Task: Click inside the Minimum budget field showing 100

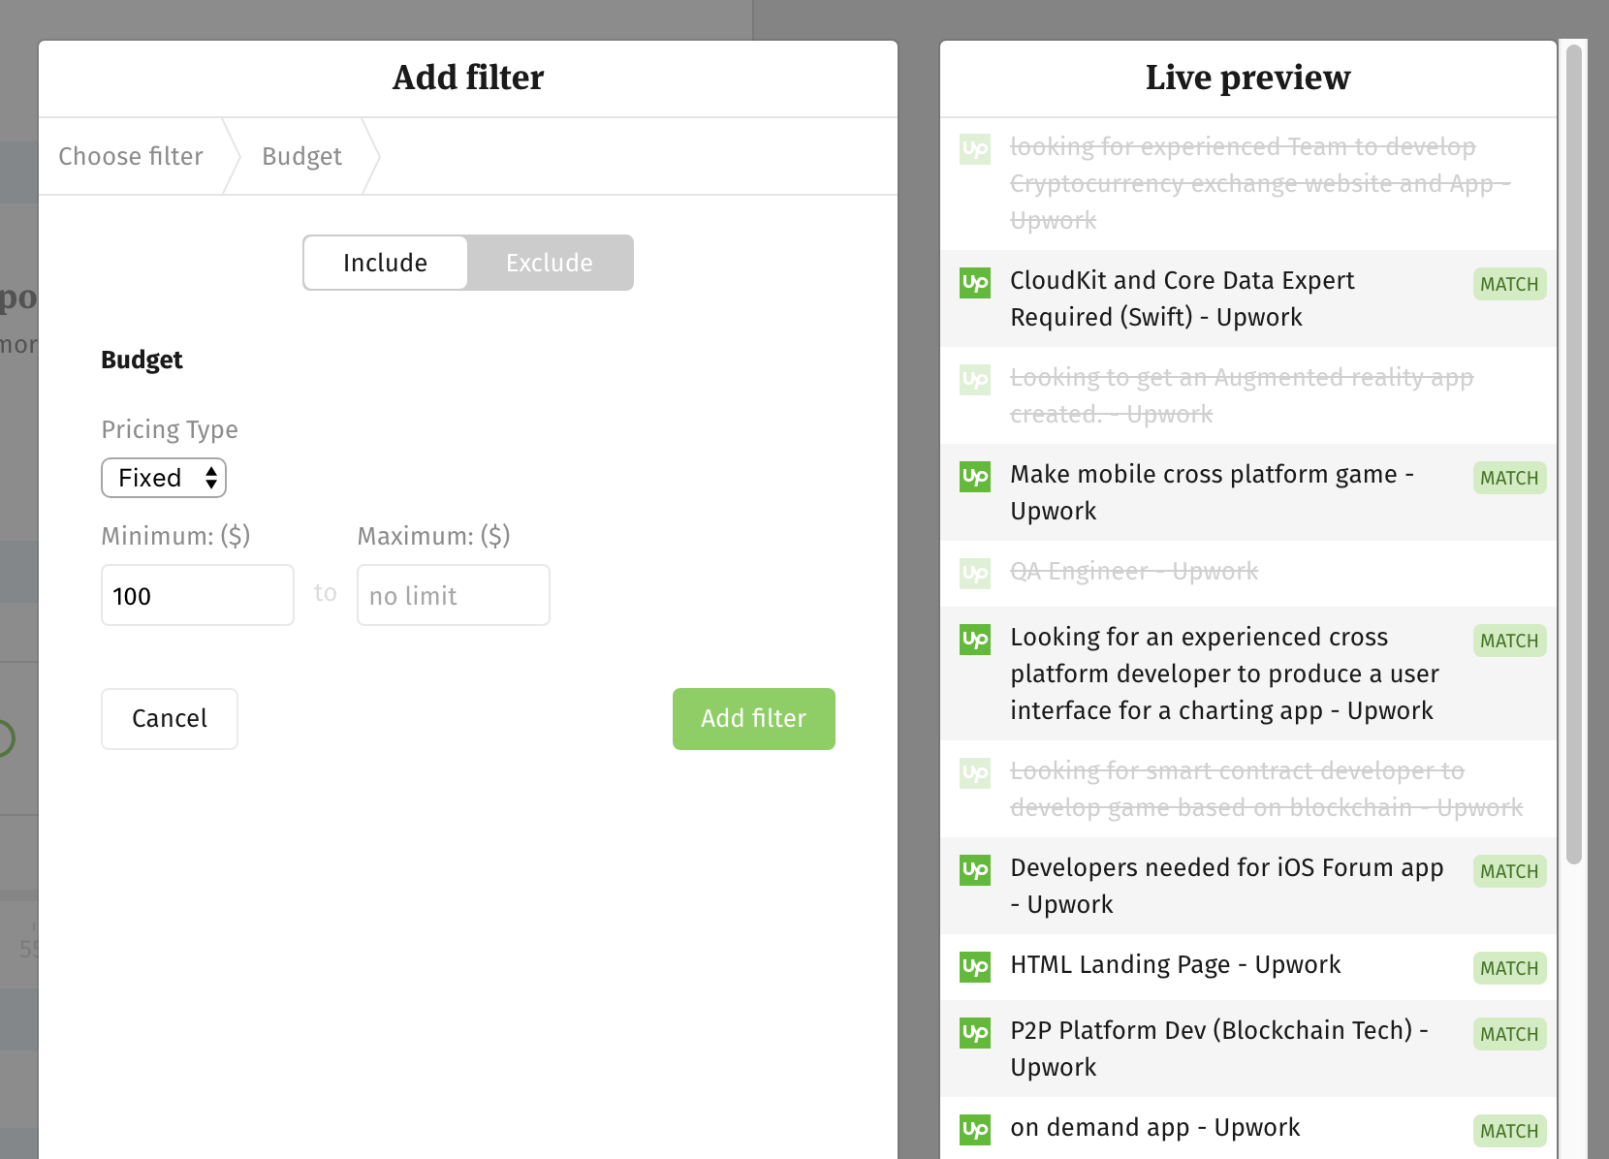Action: [x=197, y=595]
